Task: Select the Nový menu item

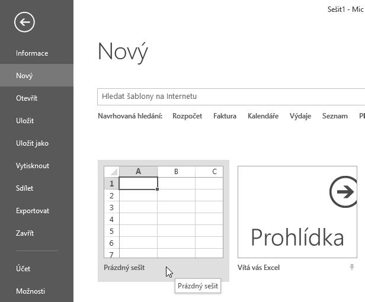Action: pyautogui.click(x=37, y=76)
